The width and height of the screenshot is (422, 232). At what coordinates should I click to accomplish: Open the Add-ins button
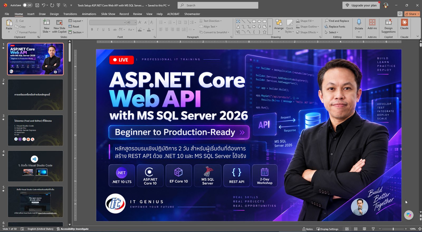coord(372,24)
